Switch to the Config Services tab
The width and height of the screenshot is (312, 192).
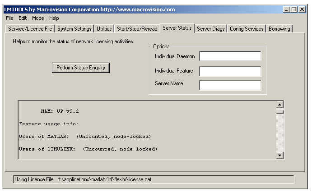pyautogui.click(x=247, y=29)
